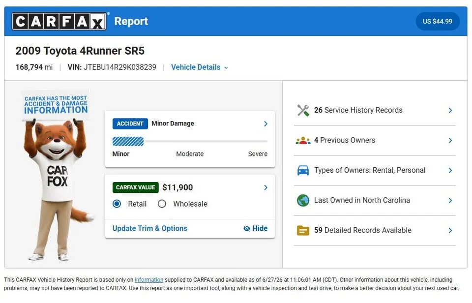Open the Minor Damage accident chevron
472x303 pixels.
265,123
